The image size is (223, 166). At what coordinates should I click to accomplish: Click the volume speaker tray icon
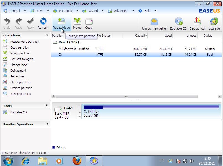click(x=191, y=161)
